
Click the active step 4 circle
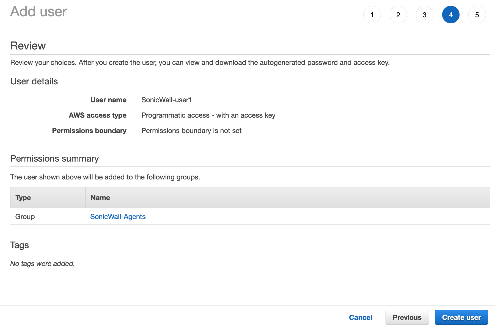450,15
